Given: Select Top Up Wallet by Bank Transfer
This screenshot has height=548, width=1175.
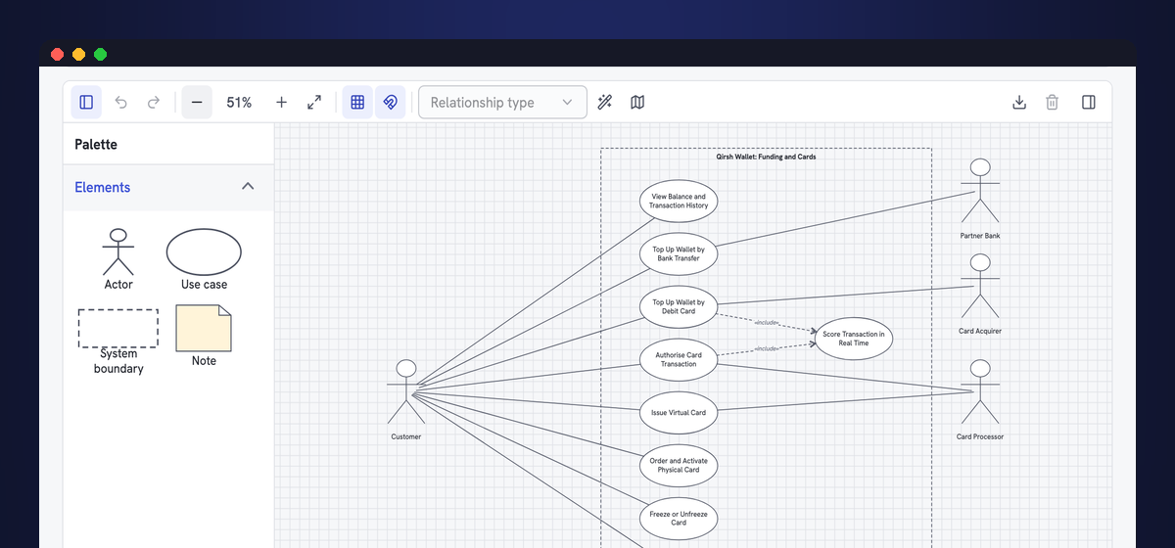Looking at the screenshot, I should point(679,253).
